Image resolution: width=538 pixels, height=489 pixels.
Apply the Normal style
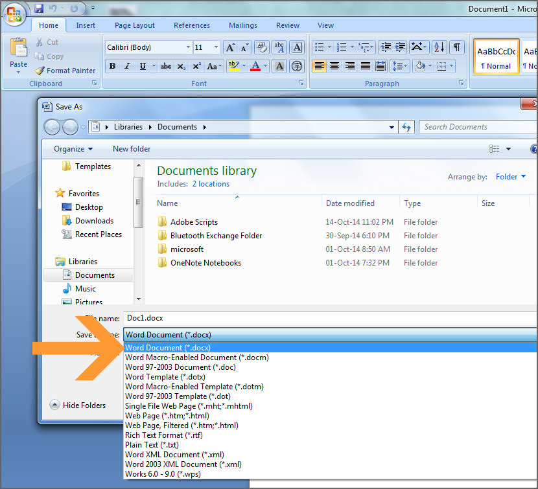(x=496, y=56)
